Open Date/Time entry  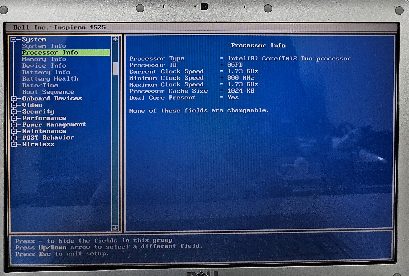40,85
